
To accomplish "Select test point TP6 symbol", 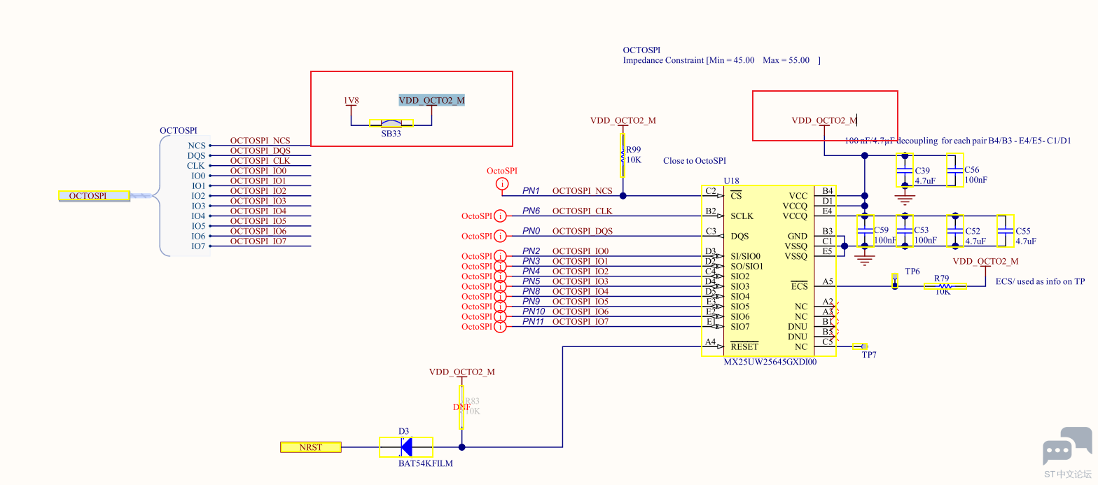I will tap(895, 280).
